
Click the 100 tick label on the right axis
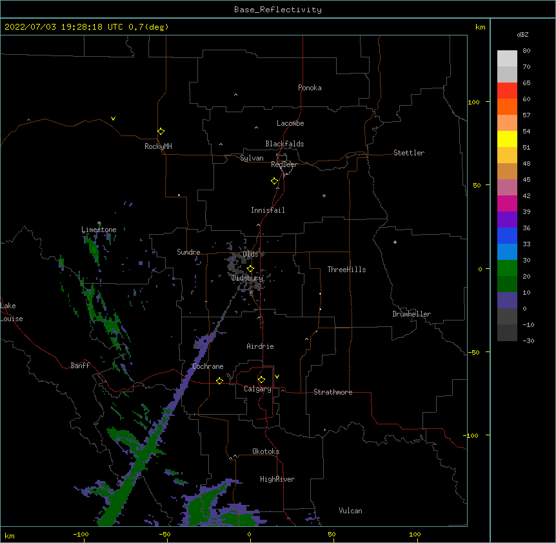[473, 102]
